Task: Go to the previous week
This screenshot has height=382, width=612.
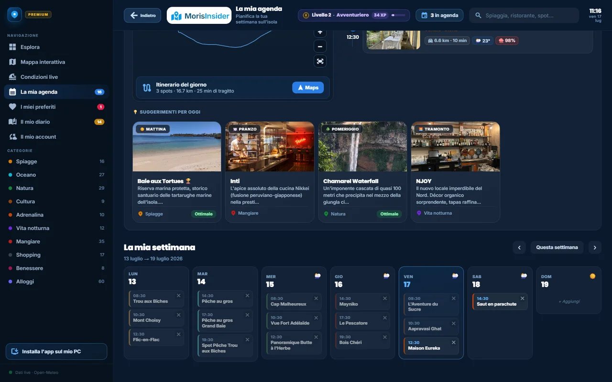Action: (x=519, y=247)
